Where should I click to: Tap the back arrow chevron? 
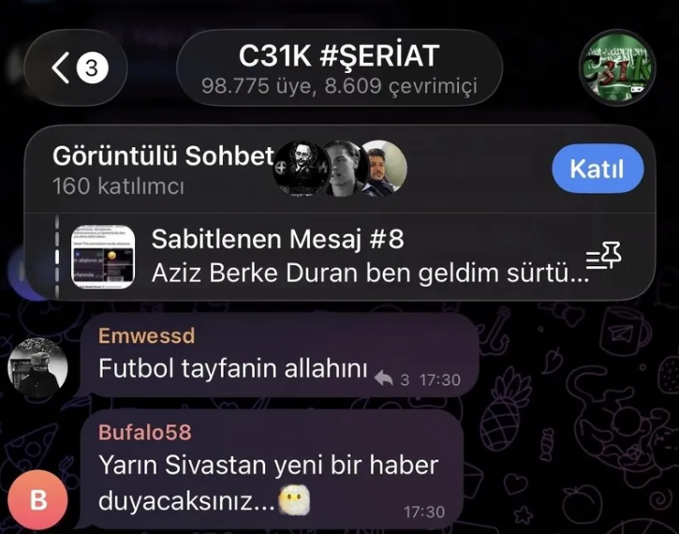tap(61, 67)
